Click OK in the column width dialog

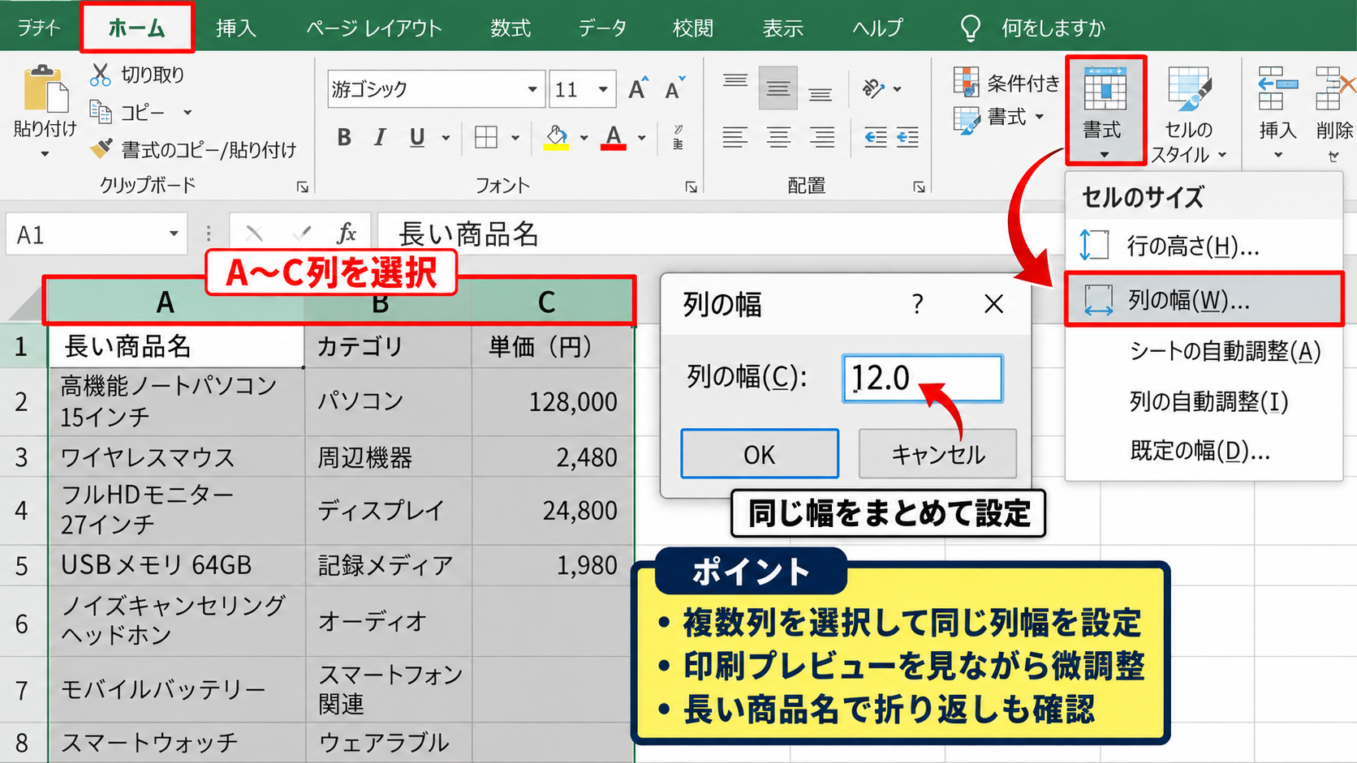coord(760,454)
